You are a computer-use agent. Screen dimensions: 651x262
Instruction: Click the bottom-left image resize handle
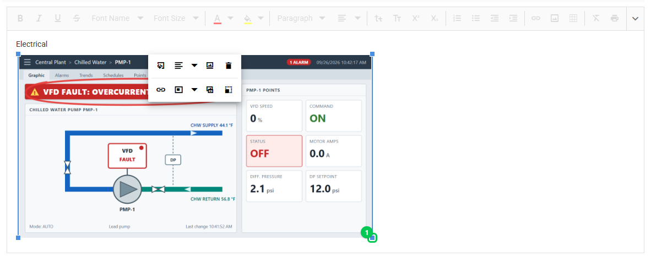tap(18, 237)
